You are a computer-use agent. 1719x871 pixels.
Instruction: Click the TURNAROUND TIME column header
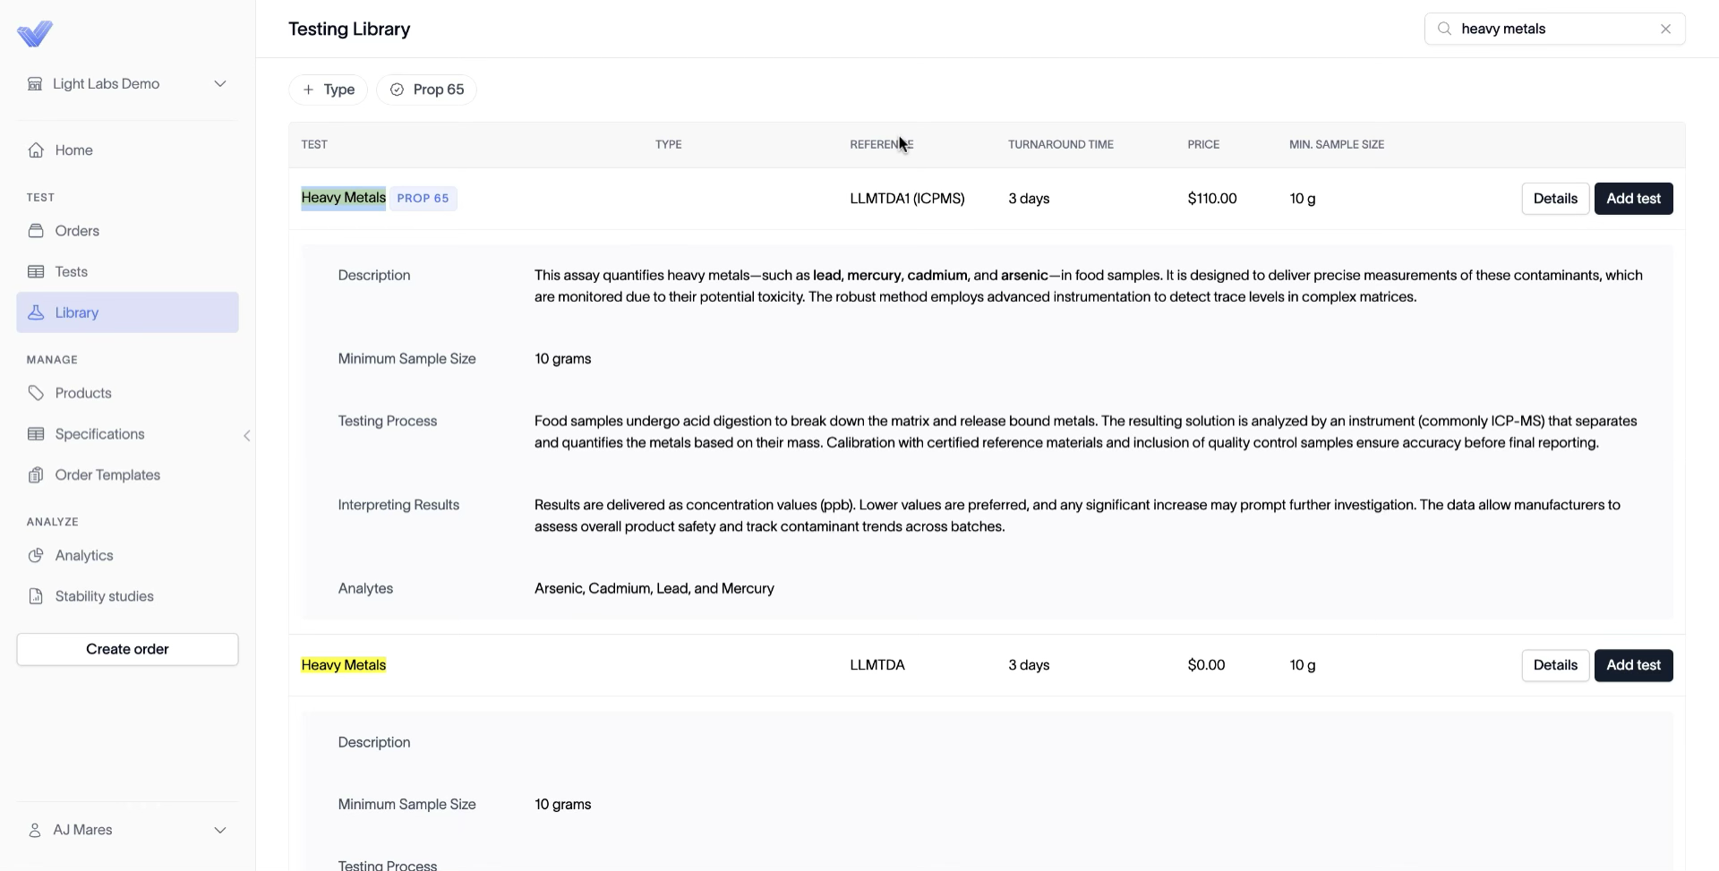(x=1061, y=144)
